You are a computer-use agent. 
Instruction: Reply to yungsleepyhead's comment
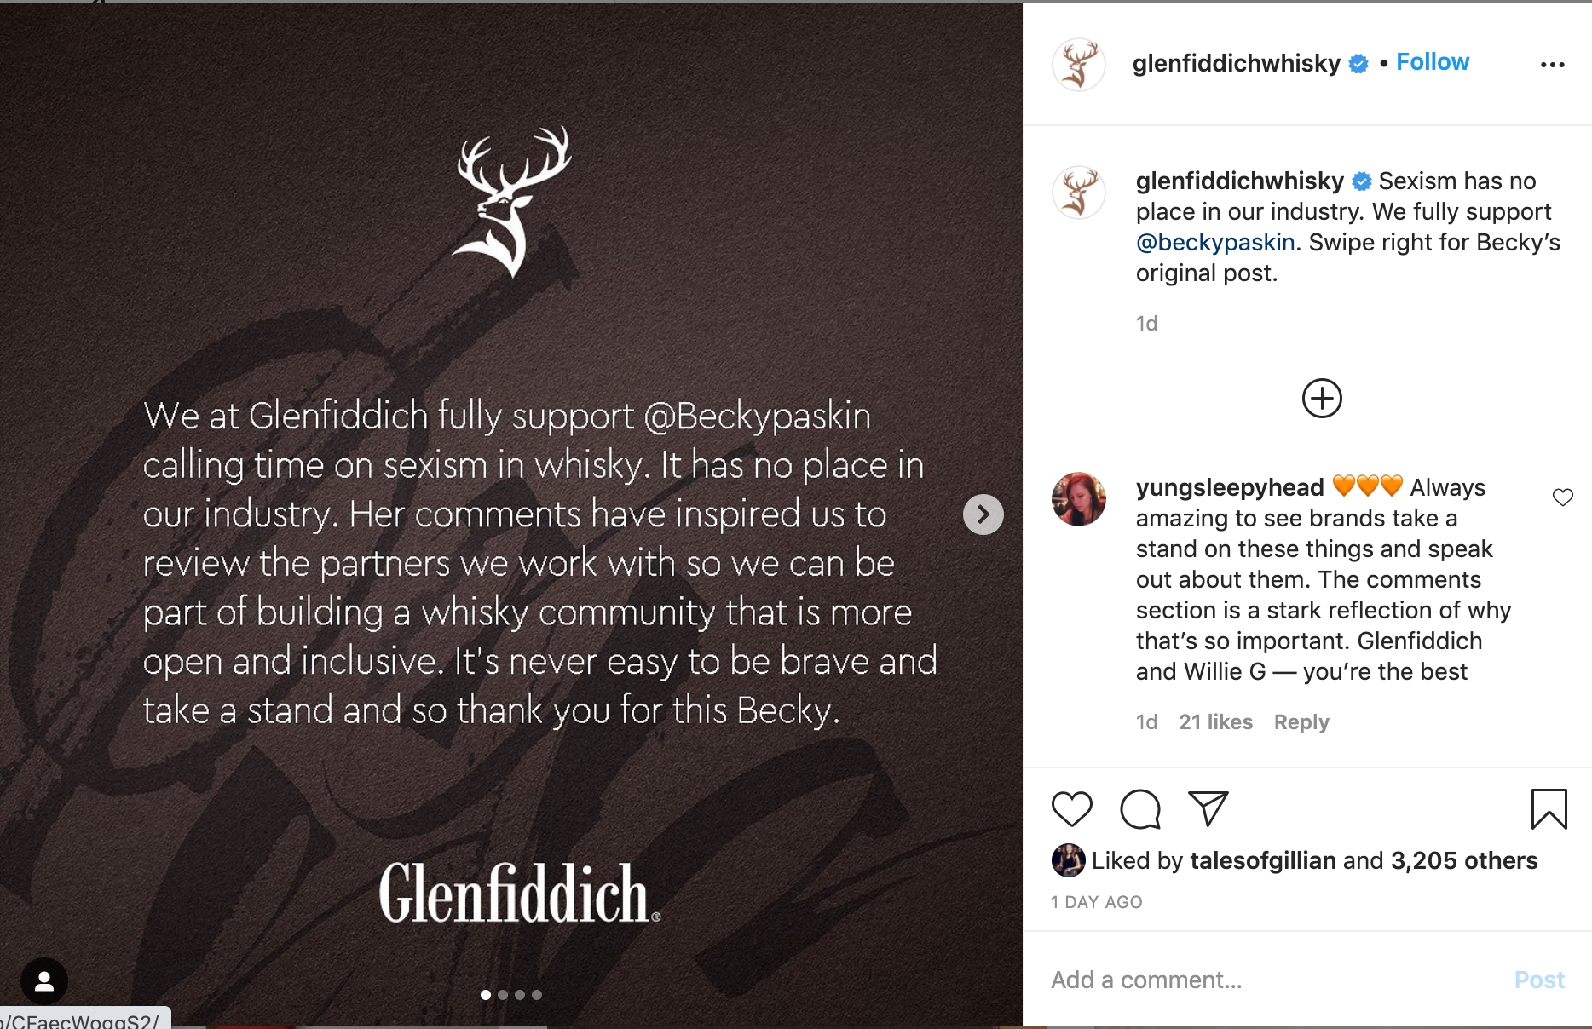click(1301, 722)
